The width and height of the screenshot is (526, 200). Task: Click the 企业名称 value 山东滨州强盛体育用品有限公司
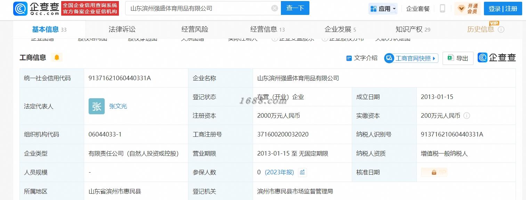[298, 78]
